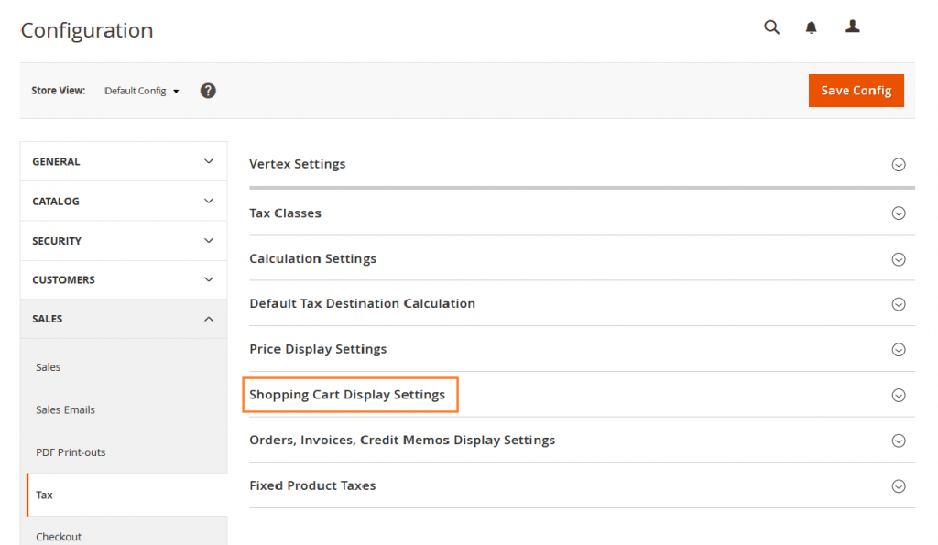Open the admin search
Viewport: 938px width, 545px height.
(770, 27)
